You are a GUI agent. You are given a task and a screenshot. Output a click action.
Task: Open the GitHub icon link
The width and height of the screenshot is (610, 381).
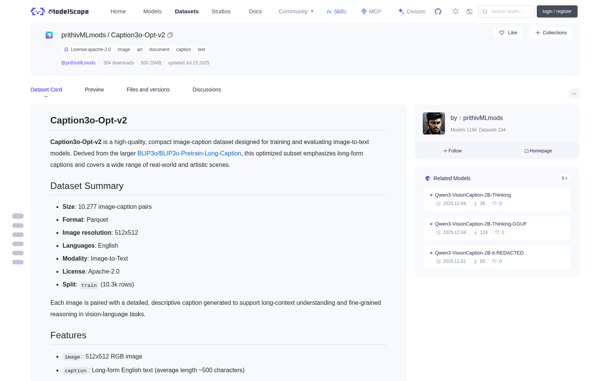point(438,11)
